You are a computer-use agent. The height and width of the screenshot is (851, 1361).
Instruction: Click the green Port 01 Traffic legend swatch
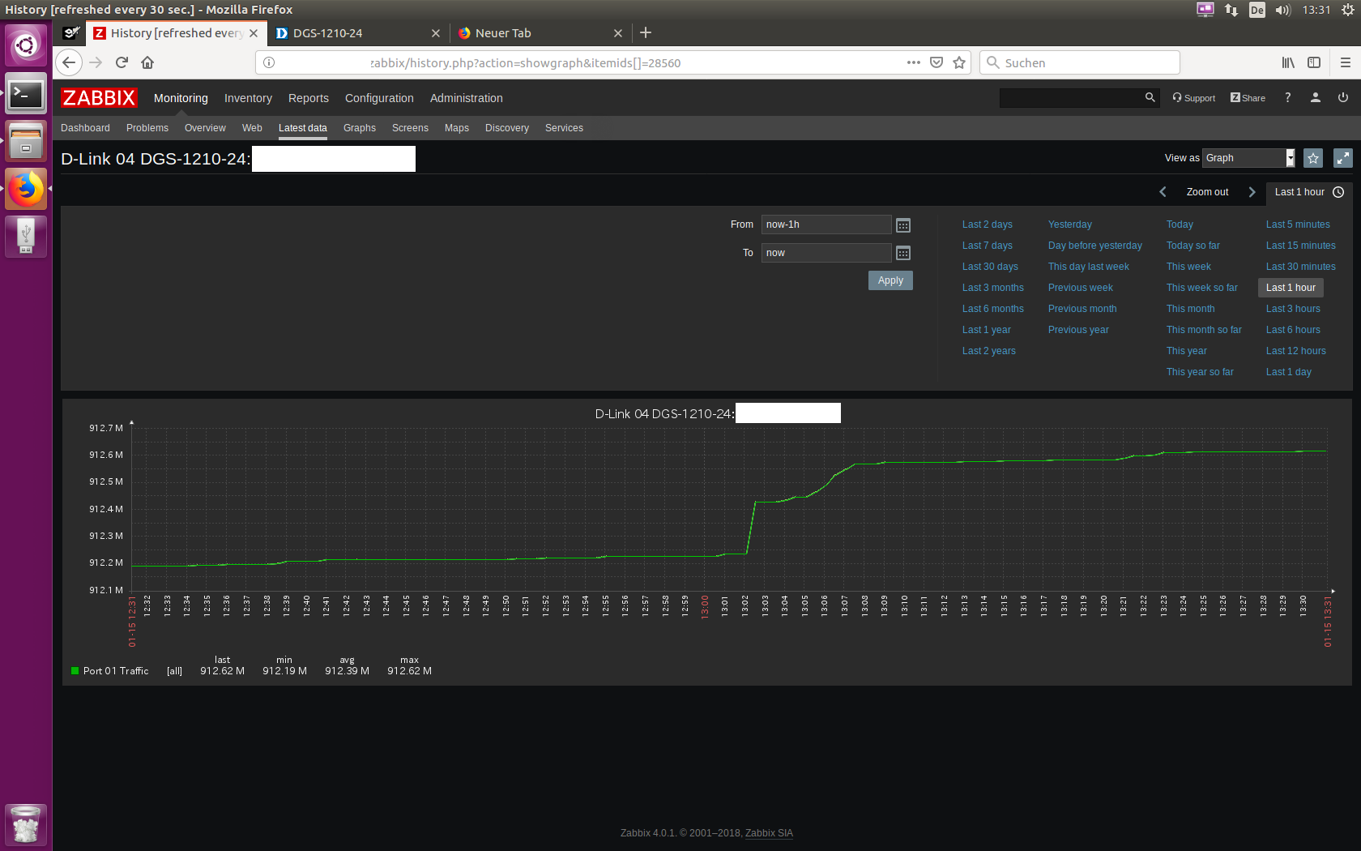tap(75, 671)
